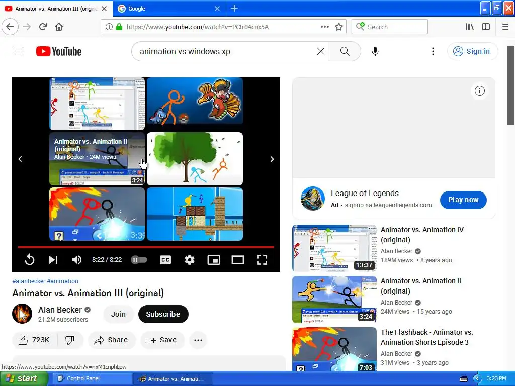
Task: Bookmark this page with the star icon
Action: coord(339,27)
